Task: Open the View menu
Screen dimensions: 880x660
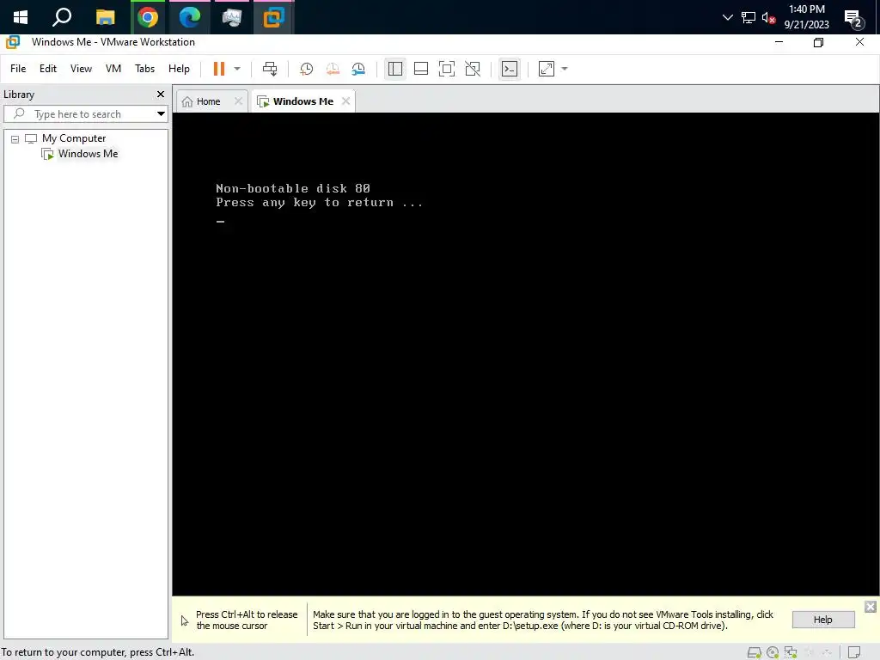Action: [81, 69]
